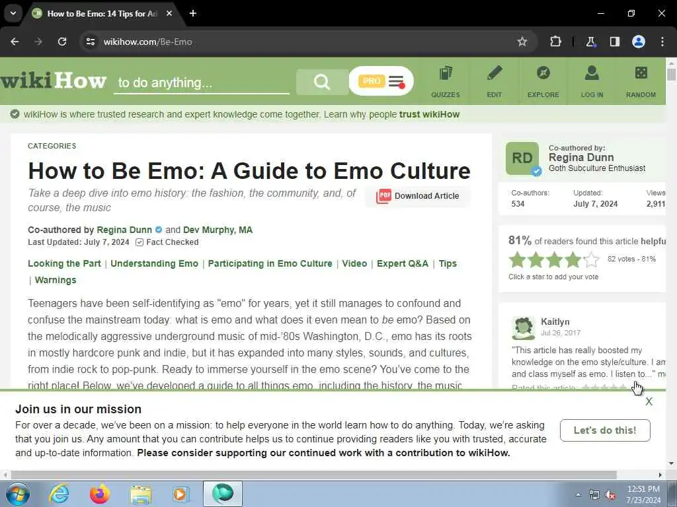Open the Chrome Labs flask icon
Image resolution: width=677 pixels, height=507 pixels.
pos(590,42)
